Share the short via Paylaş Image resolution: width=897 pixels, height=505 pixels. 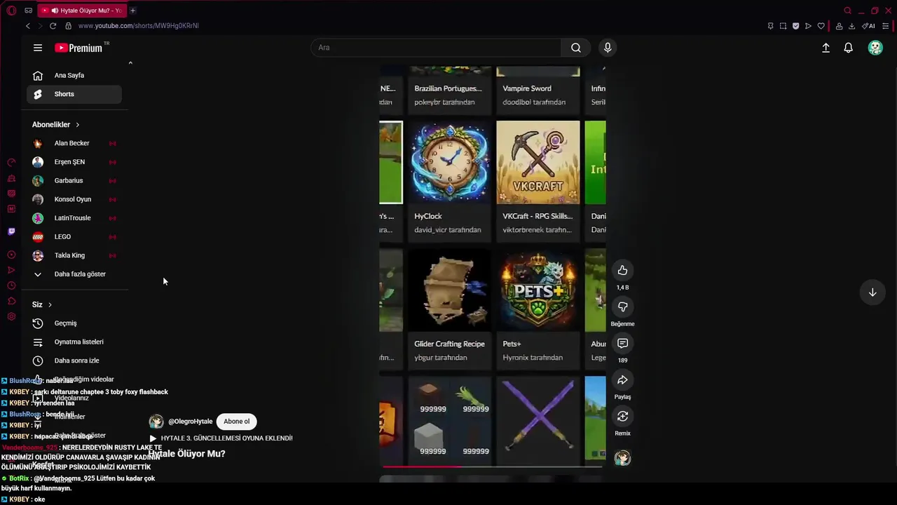pos(622,380)
